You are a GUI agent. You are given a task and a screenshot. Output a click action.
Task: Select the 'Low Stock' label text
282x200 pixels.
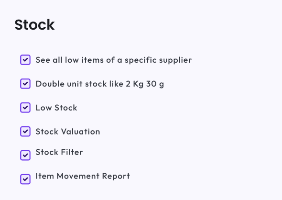56,108
